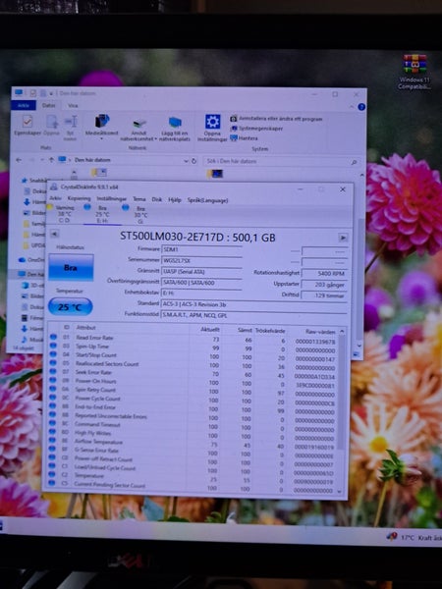Click Explorer up-folder arrow
Screen dimensions: 442x589
[x=51, y=160]
